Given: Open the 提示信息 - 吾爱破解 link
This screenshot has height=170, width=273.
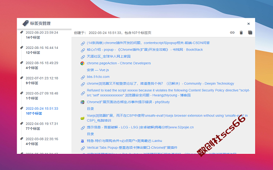Looking at the screenshot, I should coord(140,127).
